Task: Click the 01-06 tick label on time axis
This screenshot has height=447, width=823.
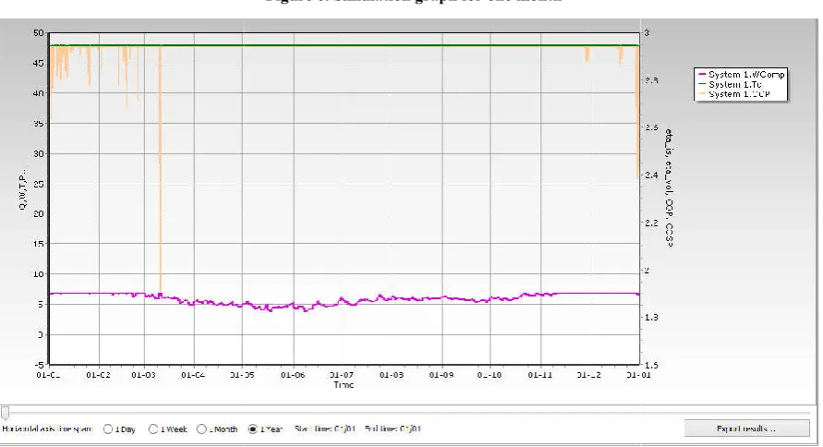Action: click(293, 375)
